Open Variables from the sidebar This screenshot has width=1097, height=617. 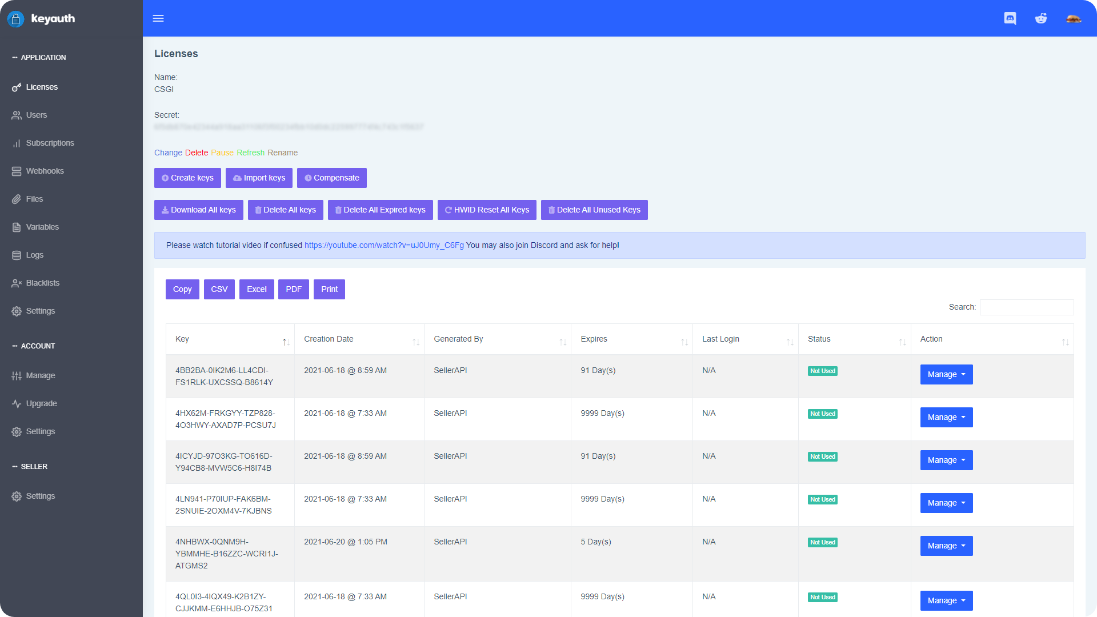click(x=42, y=227)
